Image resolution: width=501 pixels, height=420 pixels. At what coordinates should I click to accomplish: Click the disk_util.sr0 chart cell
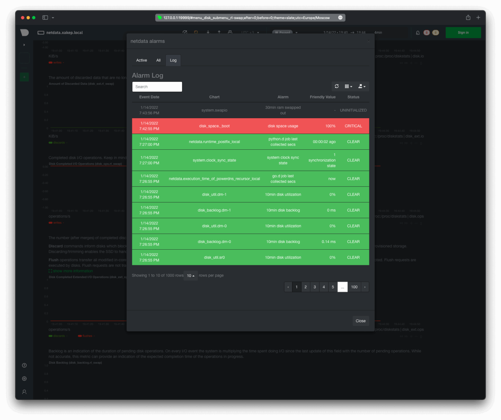[214, 257]
